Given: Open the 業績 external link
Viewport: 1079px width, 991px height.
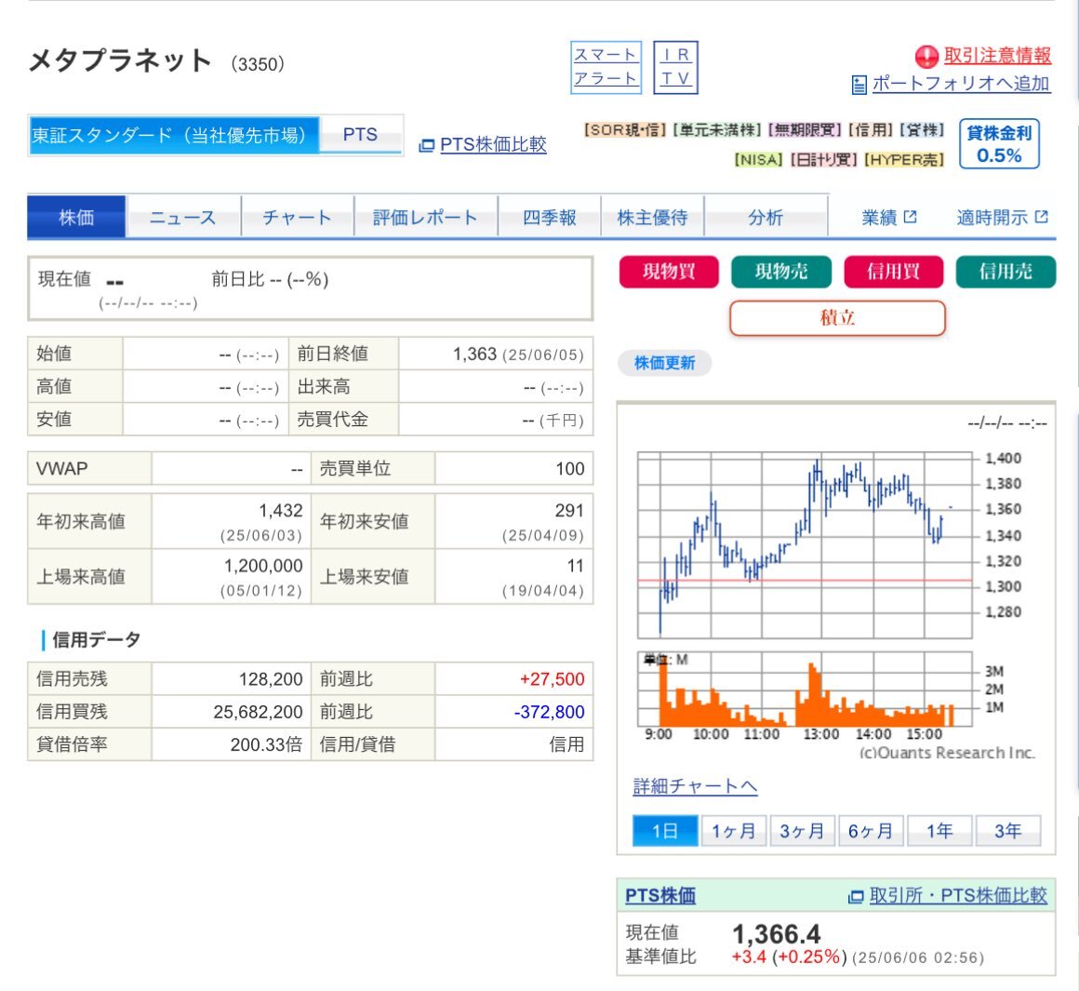Looking at the screenshot, I should pyautogui.click(x=888, y=218).
